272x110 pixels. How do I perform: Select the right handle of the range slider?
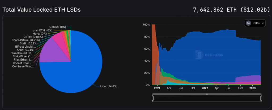coord(261,98)
